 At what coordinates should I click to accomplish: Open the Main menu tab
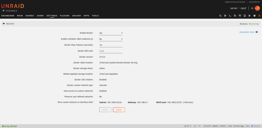pyautogui.click(x=20, y=16)
